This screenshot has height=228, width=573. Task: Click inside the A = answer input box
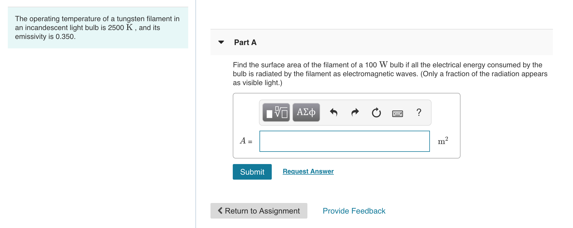pos(344,141)
